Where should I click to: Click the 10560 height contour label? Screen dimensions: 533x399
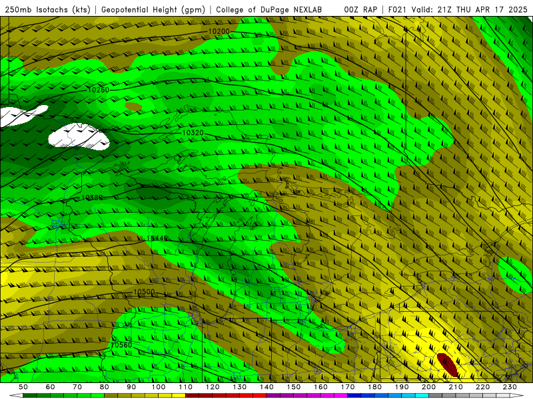(x=121, y=345)
